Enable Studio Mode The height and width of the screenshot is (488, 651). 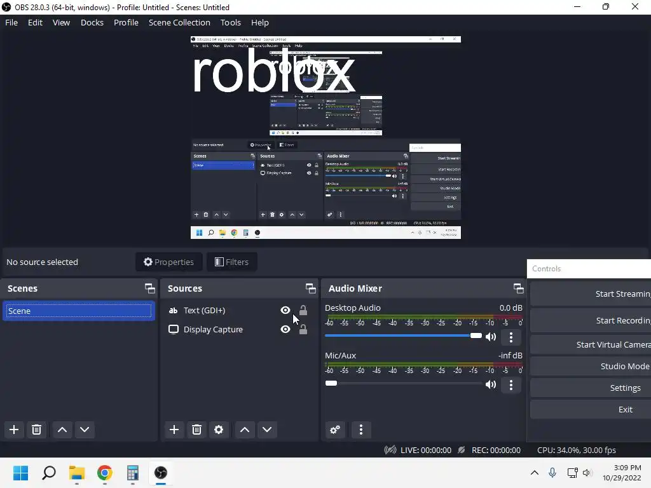coord(591,366)
